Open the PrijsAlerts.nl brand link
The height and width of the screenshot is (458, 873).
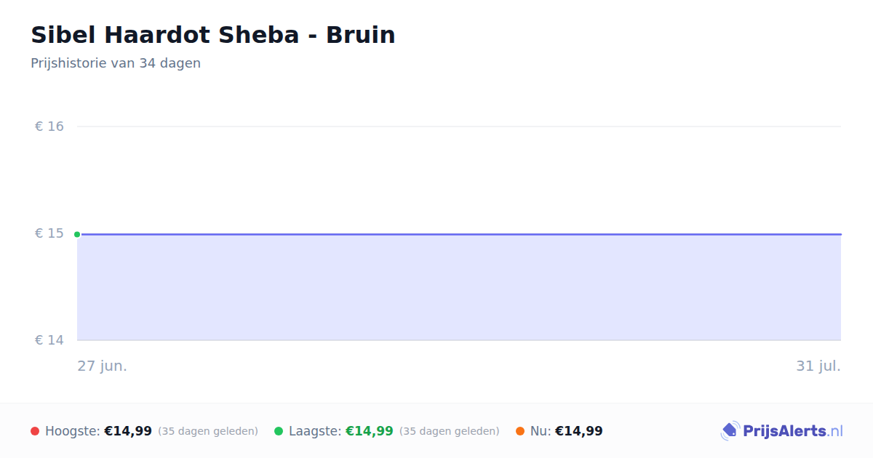click(782, 431)
